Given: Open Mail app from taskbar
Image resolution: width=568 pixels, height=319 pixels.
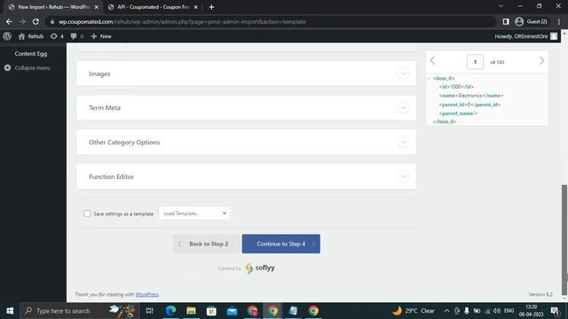Looking at the screenshot, I should (x=232, y=311).
